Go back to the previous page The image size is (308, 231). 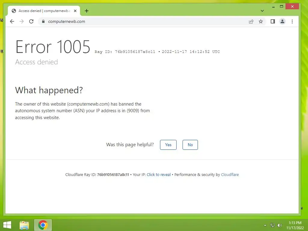[x=12, y=21]
